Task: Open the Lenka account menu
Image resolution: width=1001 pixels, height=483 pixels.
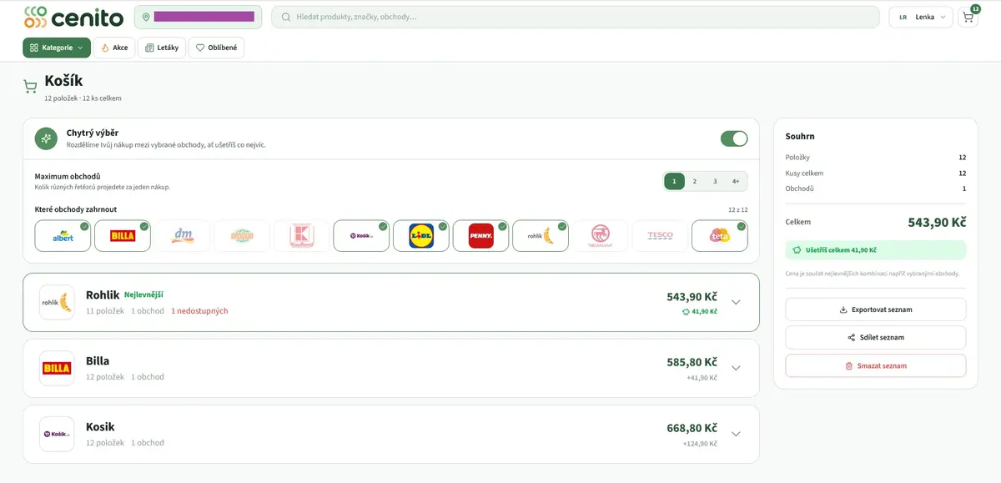Action: (921, 17)
